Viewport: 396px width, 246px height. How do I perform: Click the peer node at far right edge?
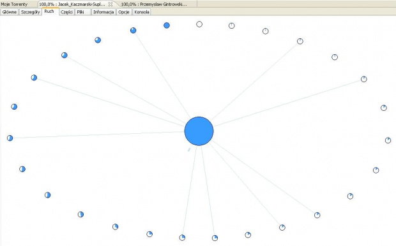click(388, 140)
